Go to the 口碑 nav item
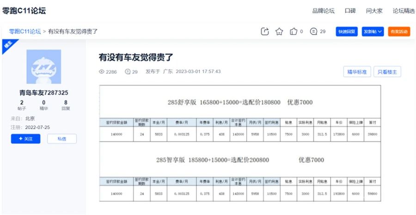The image size is (416, 215). pos(350,11)
